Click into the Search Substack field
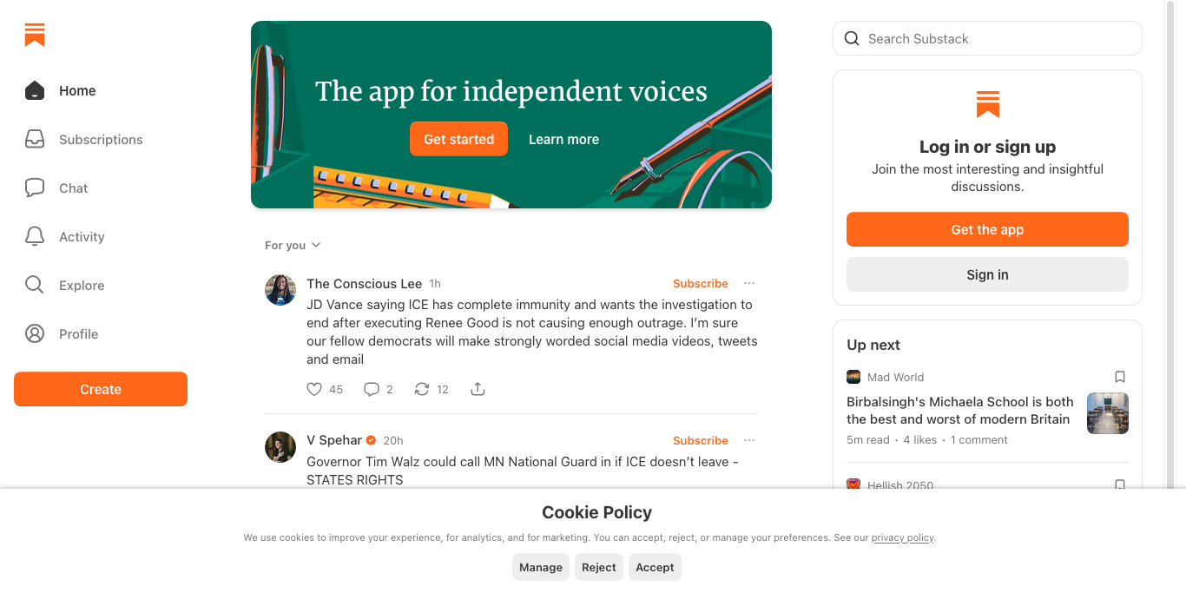The image size is (1186, 593). (987, 38)
